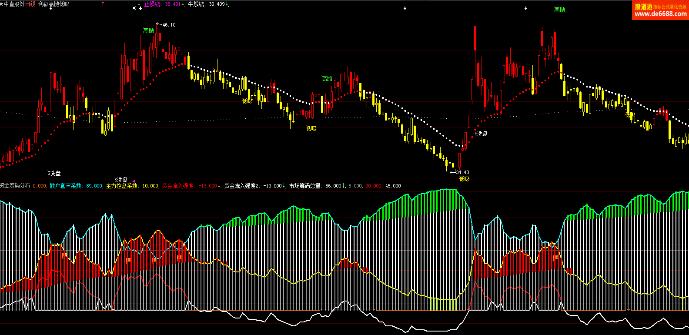This screenshot has height=335, width=689.
Task: Click the 市场筹码总量 label
Action: tap(304, 186)
